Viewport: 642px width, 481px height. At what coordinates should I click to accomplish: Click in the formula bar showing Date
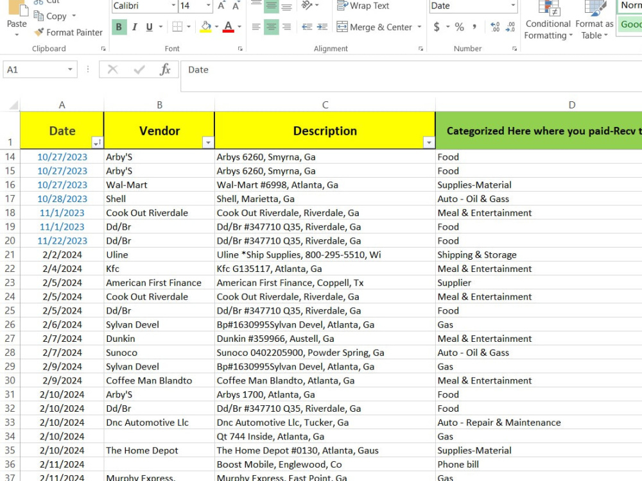click(411, 76)
